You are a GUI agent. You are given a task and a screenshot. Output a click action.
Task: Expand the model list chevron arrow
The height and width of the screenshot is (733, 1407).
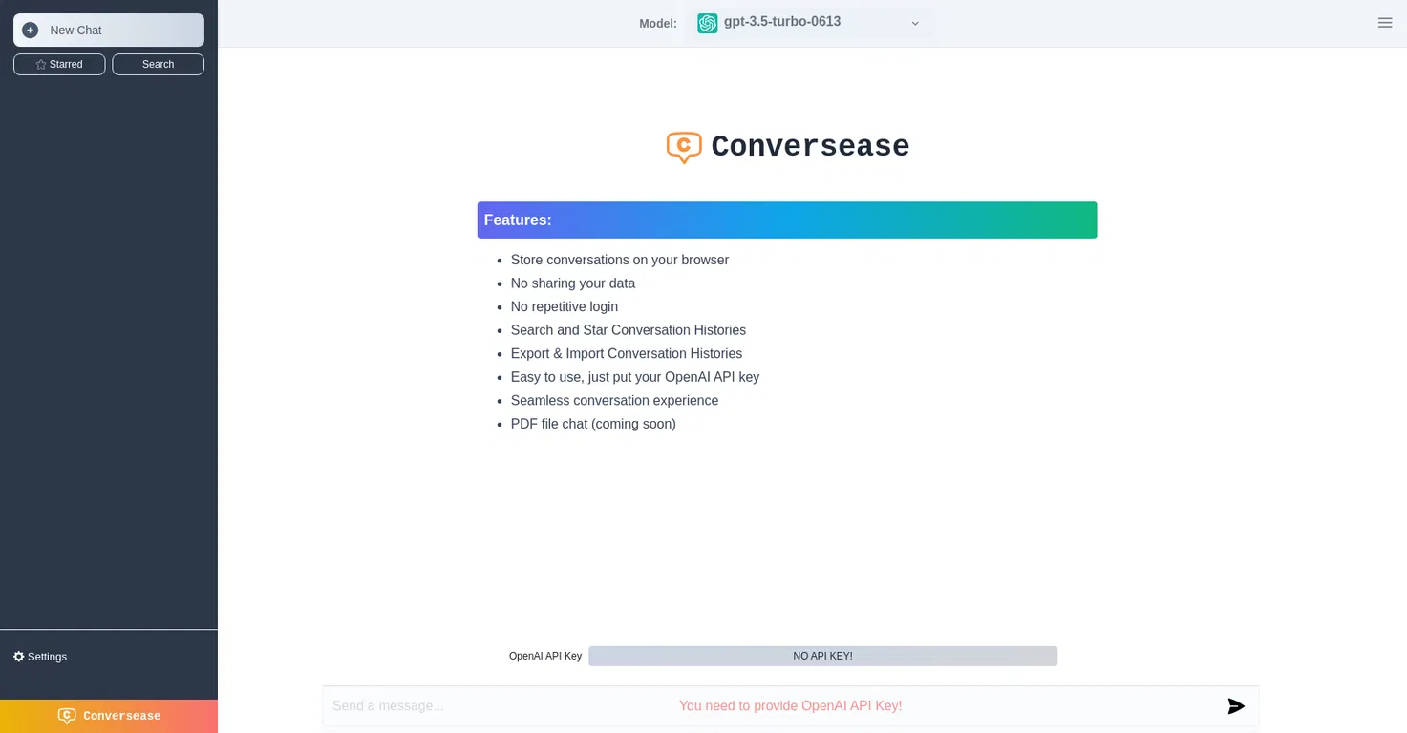click(915, 24)
